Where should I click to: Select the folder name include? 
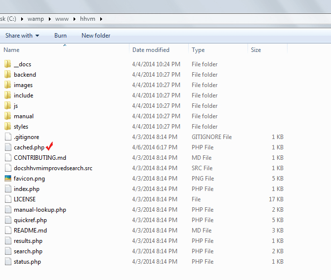tap(23, 95)
